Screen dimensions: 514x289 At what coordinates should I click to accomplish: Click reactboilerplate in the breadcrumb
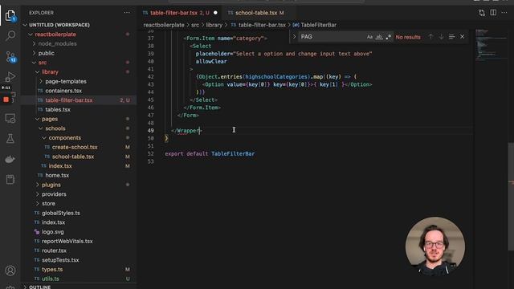(x=164, y=25)
